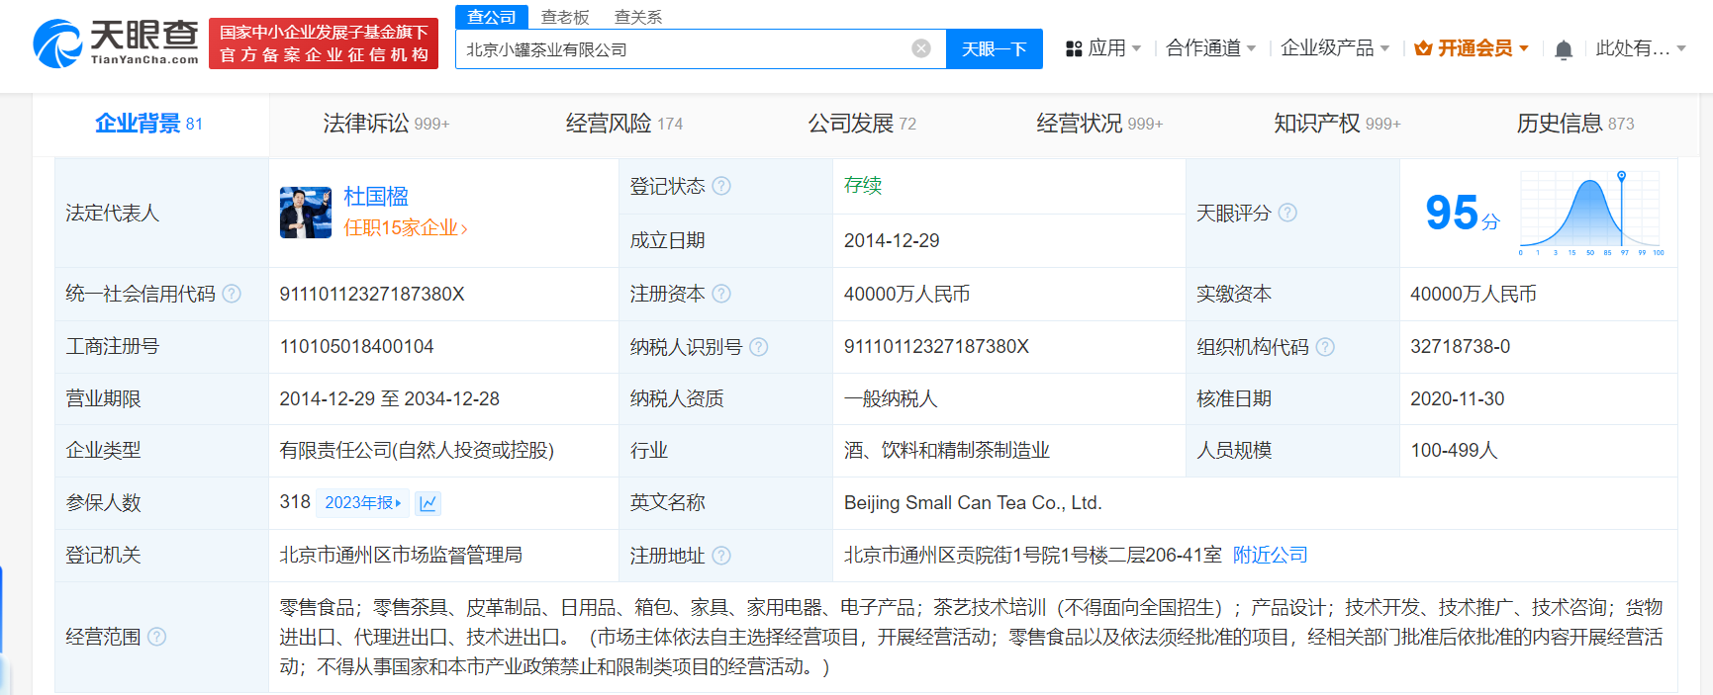Open the insured-count trend chart icon
Screen dimensions: 1713x695
point(428,503)
